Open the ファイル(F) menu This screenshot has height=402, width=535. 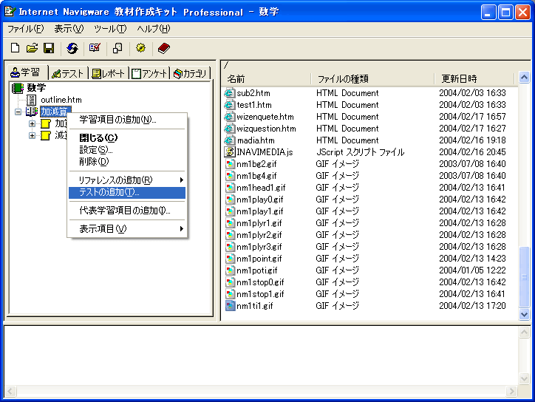[26, 29]
